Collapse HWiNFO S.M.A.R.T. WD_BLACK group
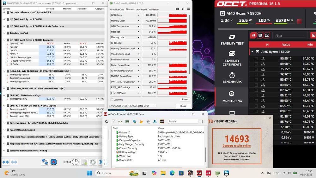Screen dimensions: 316x178 click(4, 71)
